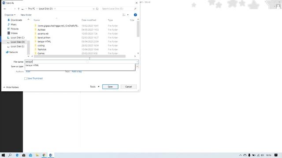Click the Search Local Disk (D:) box
Viewport: 282px width, 158px height.
117,9
